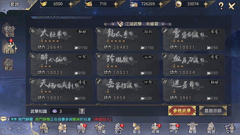Viewport: 240px width, 135px height.
Task: Open 一品閣 shop icon
Action: coord(100,128)
